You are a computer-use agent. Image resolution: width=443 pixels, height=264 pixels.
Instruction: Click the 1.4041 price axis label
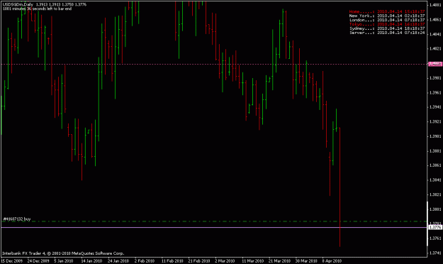(x=435, y=34)
